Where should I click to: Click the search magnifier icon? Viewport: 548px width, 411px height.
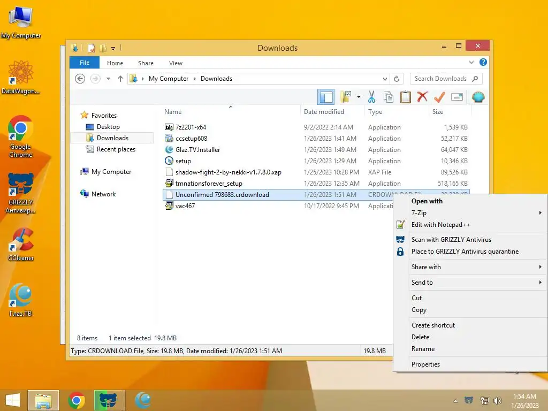click(475, 79)
